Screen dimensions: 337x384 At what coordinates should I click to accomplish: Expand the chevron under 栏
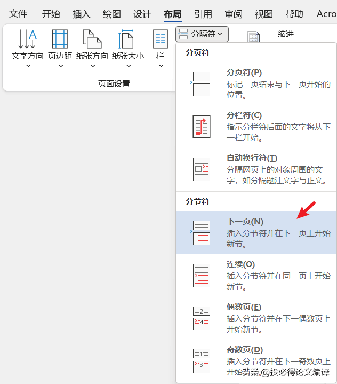tap(161, 66)
